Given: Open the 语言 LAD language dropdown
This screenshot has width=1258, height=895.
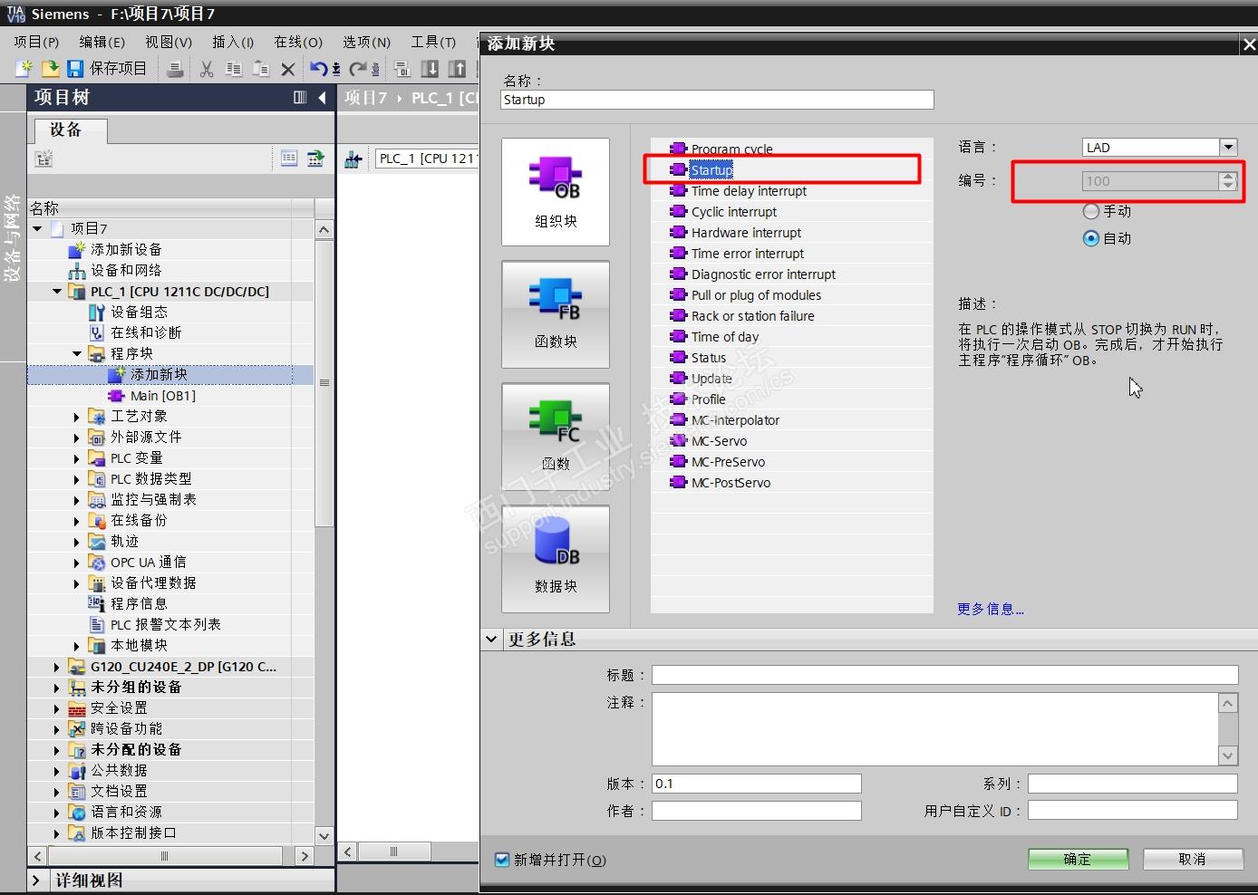Looking at the screenshot, I should [1228, 147].
